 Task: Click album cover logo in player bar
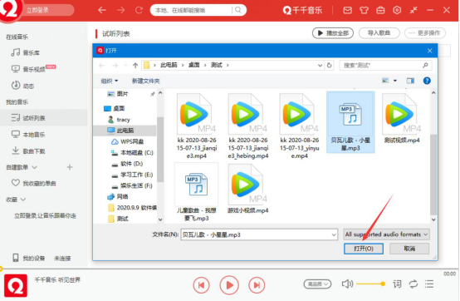[x=16, y=286]
